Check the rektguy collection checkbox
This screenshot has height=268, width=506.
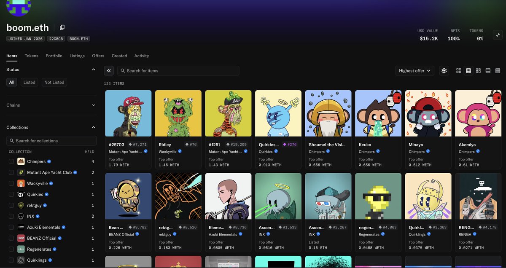(x=11, y=205)
